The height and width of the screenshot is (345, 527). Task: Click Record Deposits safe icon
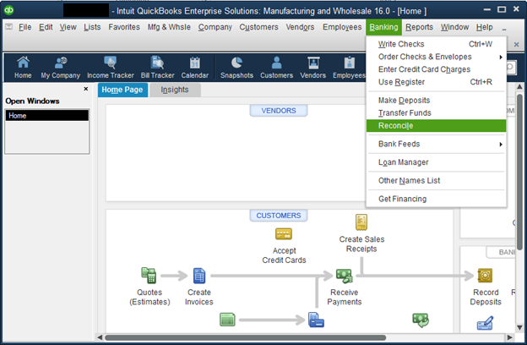click(485, 276)
